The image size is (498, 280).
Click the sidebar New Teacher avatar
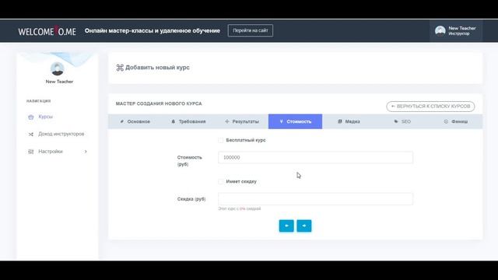coord(58,68)
